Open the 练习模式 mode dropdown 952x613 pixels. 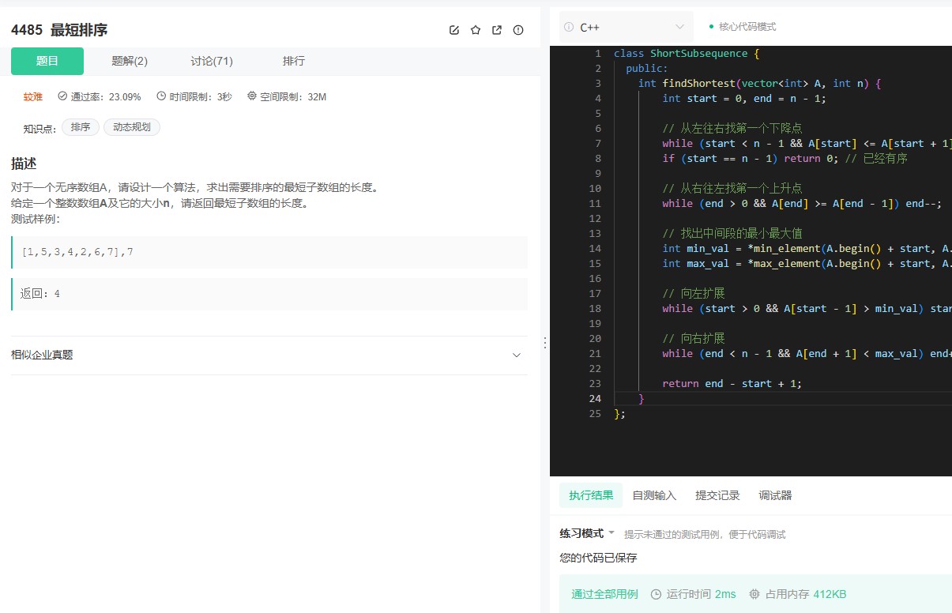[587, 534]
